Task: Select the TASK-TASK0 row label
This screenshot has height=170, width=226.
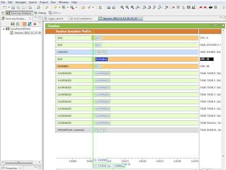Action: tap(210, 73)
